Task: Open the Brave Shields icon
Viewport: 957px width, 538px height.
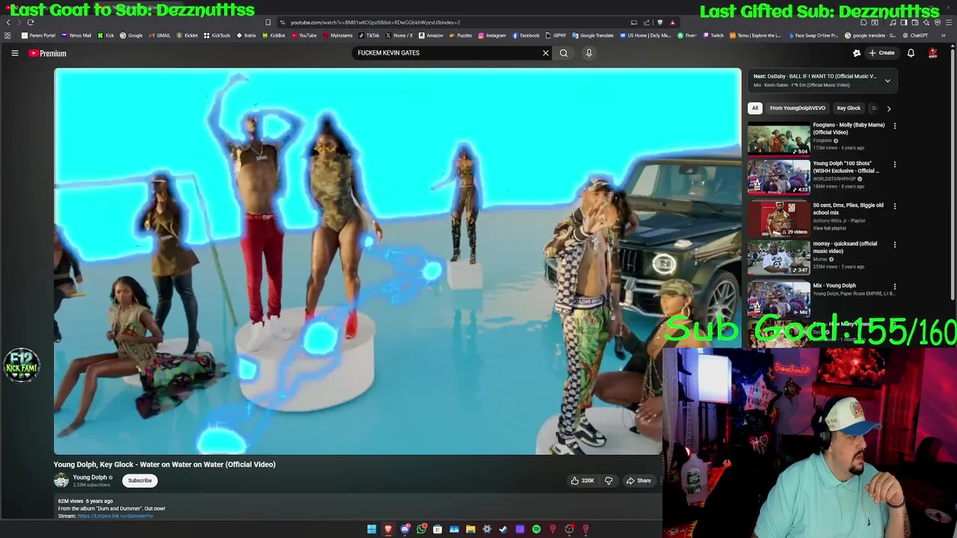Action: tap(659, 22)
